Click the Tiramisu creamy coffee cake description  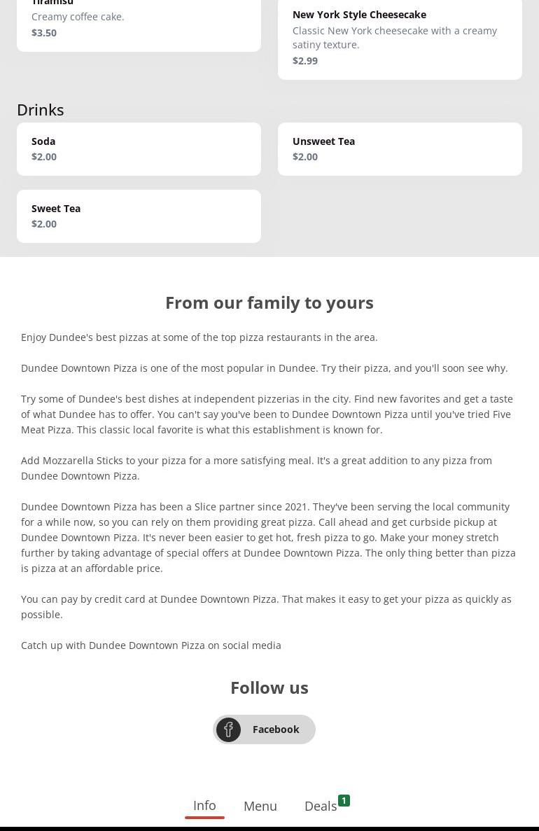[78, 17]
